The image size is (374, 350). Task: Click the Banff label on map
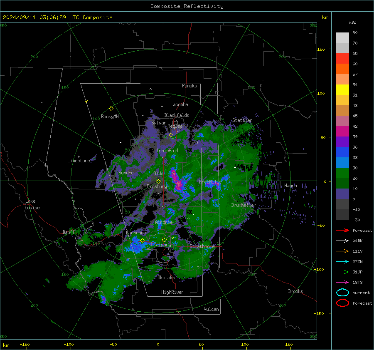69,232
